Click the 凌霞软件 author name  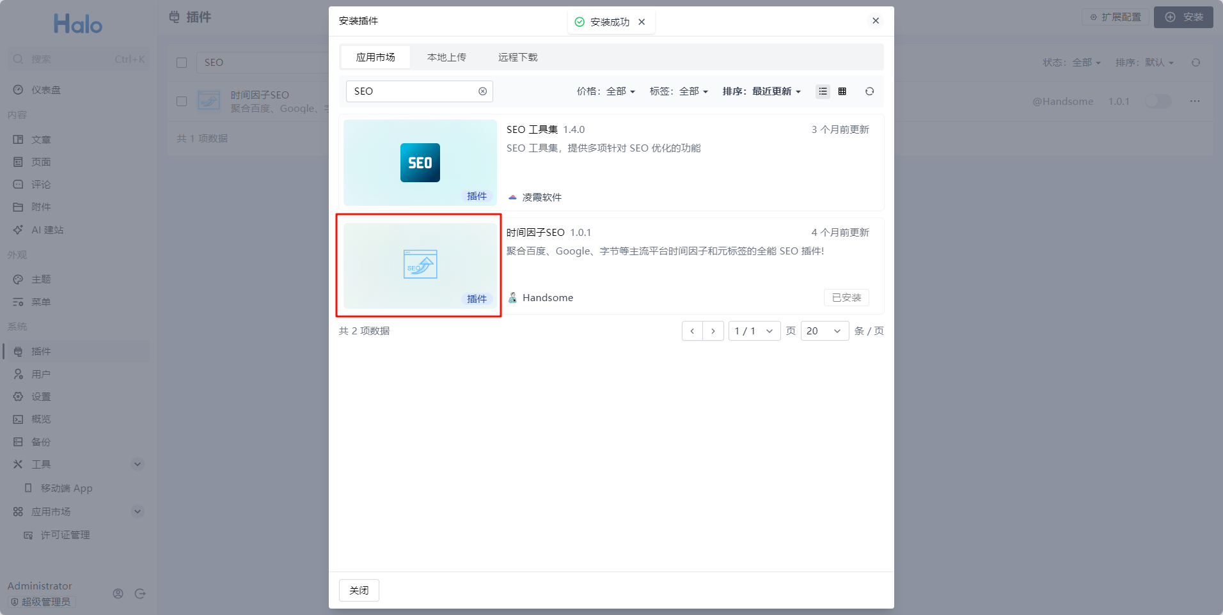(x=542, y=198)
